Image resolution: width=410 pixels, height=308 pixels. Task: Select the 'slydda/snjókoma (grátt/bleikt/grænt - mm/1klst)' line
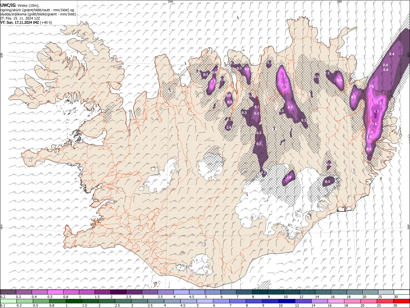pos(38,14)
